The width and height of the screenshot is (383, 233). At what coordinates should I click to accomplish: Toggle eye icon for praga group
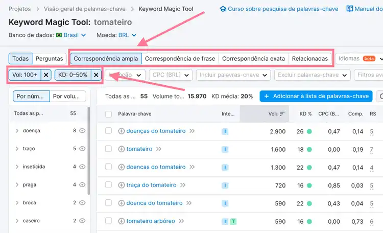coord(82,185)
